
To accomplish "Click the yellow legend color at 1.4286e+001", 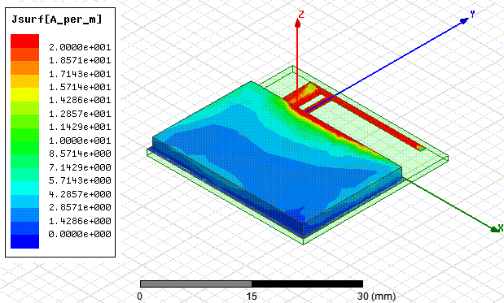I will click(x=24, y=94).
